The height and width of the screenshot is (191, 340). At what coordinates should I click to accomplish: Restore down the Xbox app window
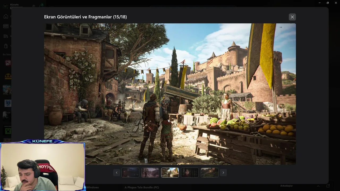click(x=328, y=3)
